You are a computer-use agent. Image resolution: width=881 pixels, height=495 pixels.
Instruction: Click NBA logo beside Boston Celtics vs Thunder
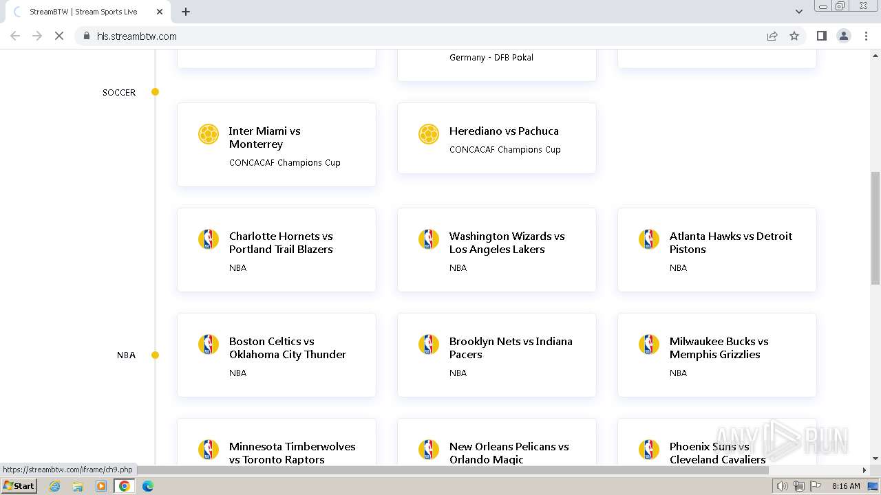click(x=209, y=344)
